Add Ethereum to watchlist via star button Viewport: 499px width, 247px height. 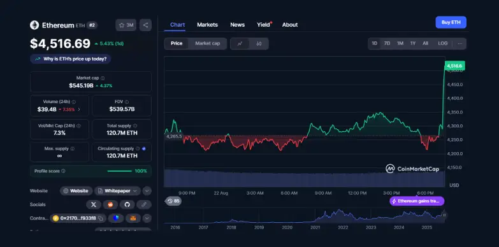pyautogui.click(x=126, y=25)
